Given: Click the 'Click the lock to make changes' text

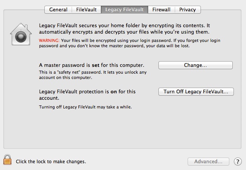Looking at the screenshot, I should click(x=51, y=161).
